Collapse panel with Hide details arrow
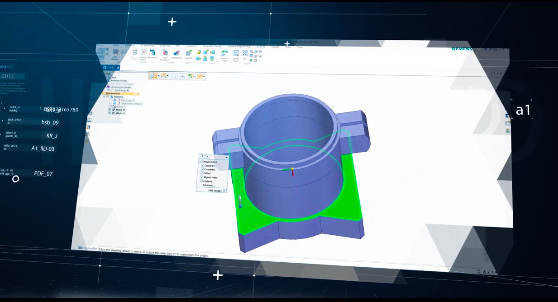Screen dimensions: 558x302 coord(224,191)
